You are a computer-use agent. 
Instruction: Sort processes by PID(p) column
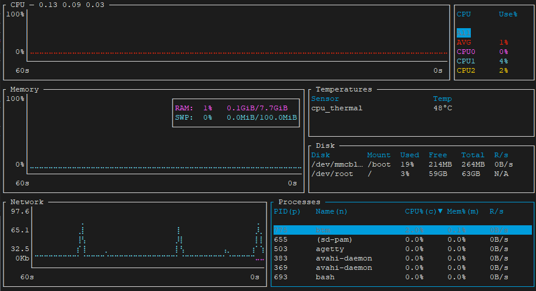click(x=287, y=211)
